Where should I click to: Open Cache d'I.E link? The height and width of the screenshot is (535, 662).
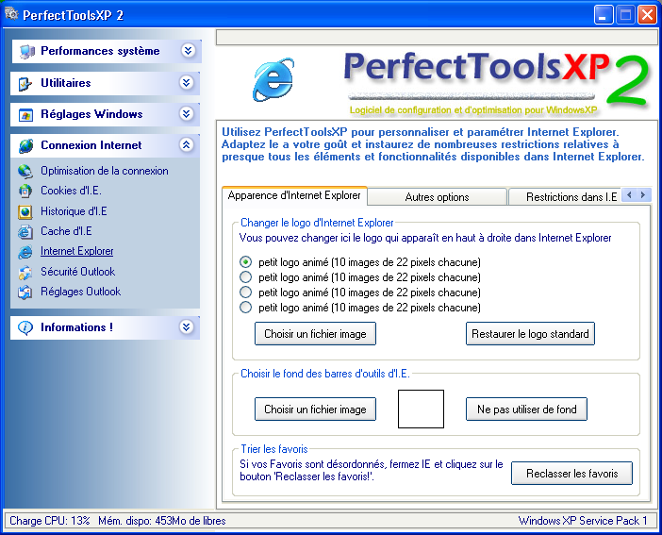click(x=66, y=231)
